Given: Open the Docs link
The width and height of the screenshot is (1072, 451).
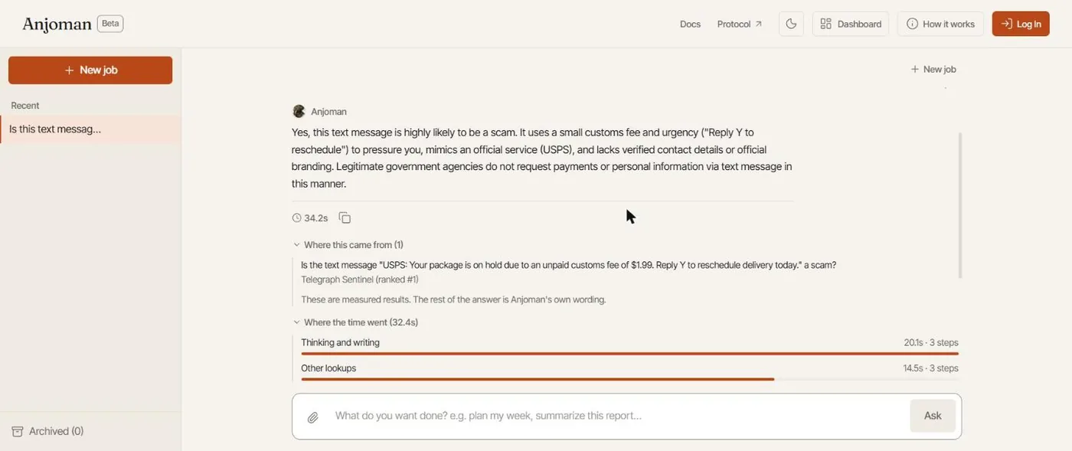Looking at the screenshot, I should click(x=690, y=24).
